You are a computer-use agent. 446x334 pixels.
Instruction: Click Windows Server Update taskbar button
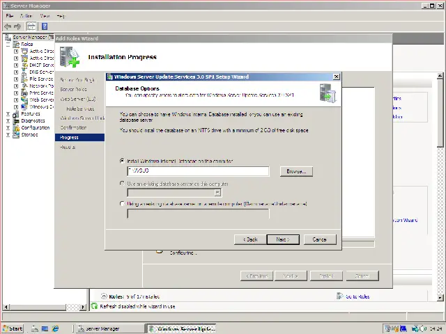[x=181, y=328]
